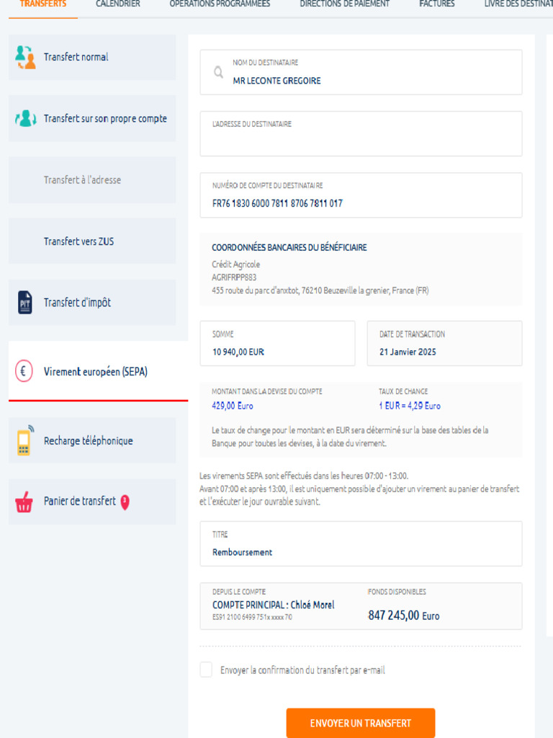Open the Calendrier tab

[x=118, y=4]
